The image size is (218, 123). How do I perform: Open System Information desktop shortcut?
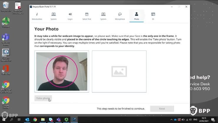6,54
